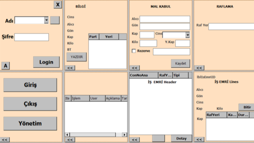
Task: Open the Giriş menu button
Action: (30, 85)
